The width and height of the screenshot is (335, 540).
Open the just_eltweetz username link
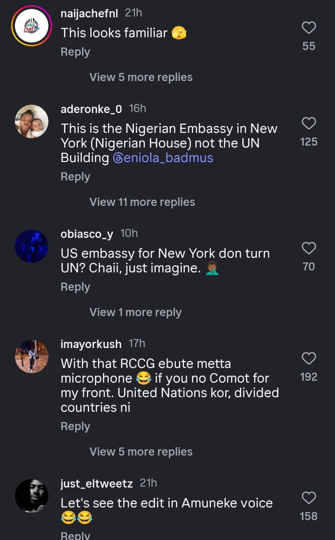97,483
